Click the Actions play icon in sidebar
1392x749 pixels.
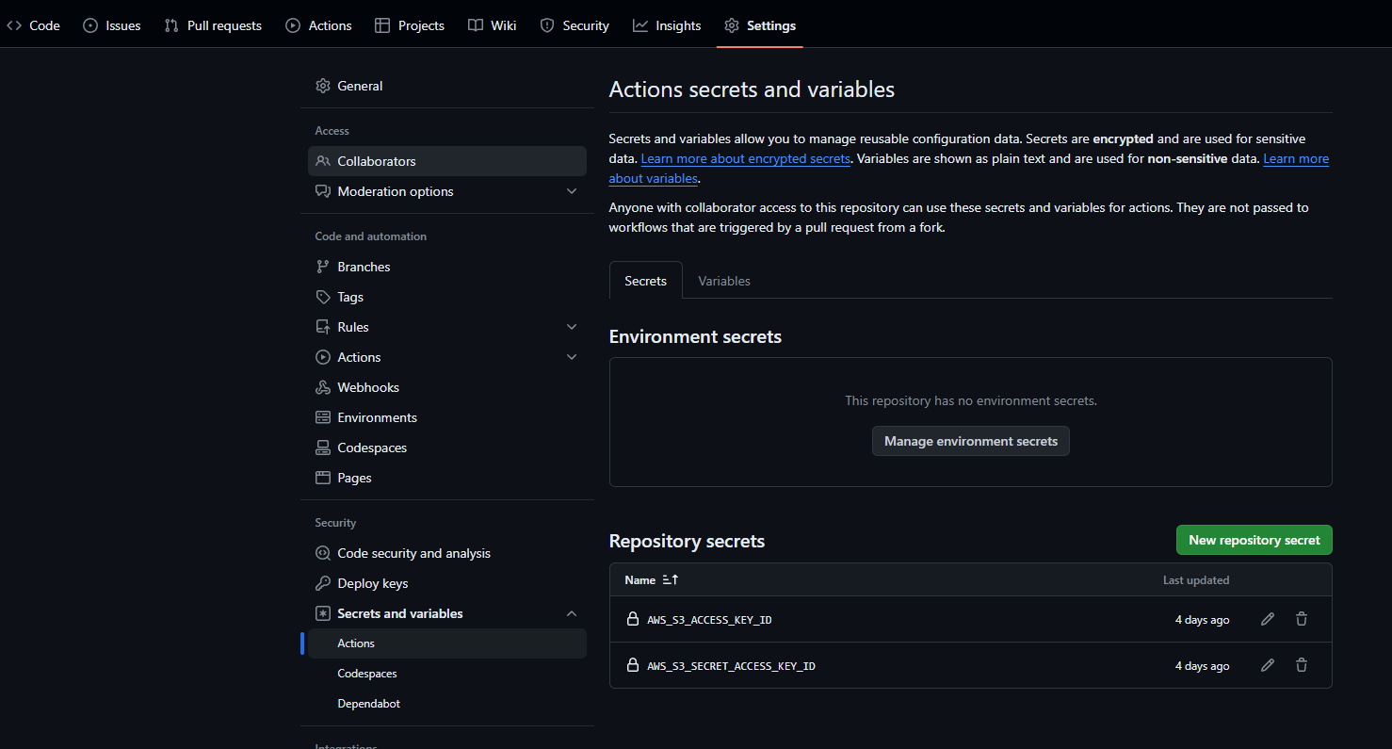pyautogui.click(x=323, y=357)
